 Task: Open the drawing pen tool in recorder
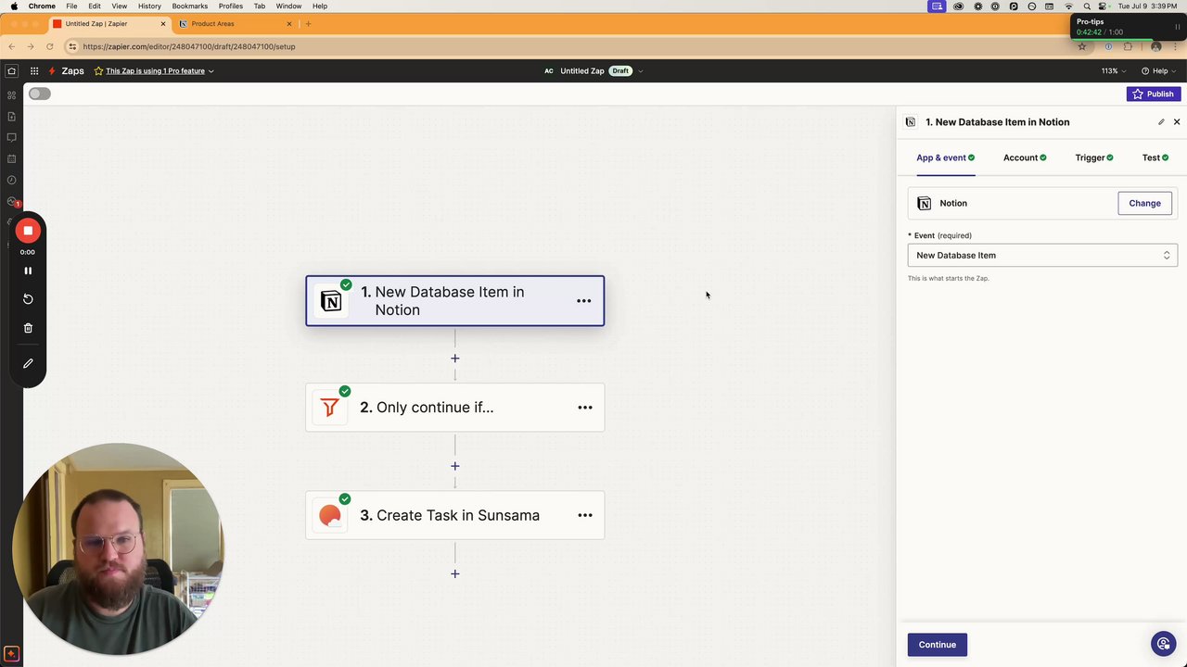point(28,363)
